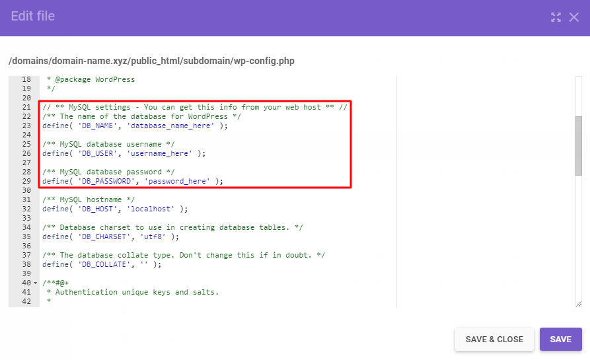
Task: Click the 'name of the database for WordPress' comment
Action: coord(141,117)
